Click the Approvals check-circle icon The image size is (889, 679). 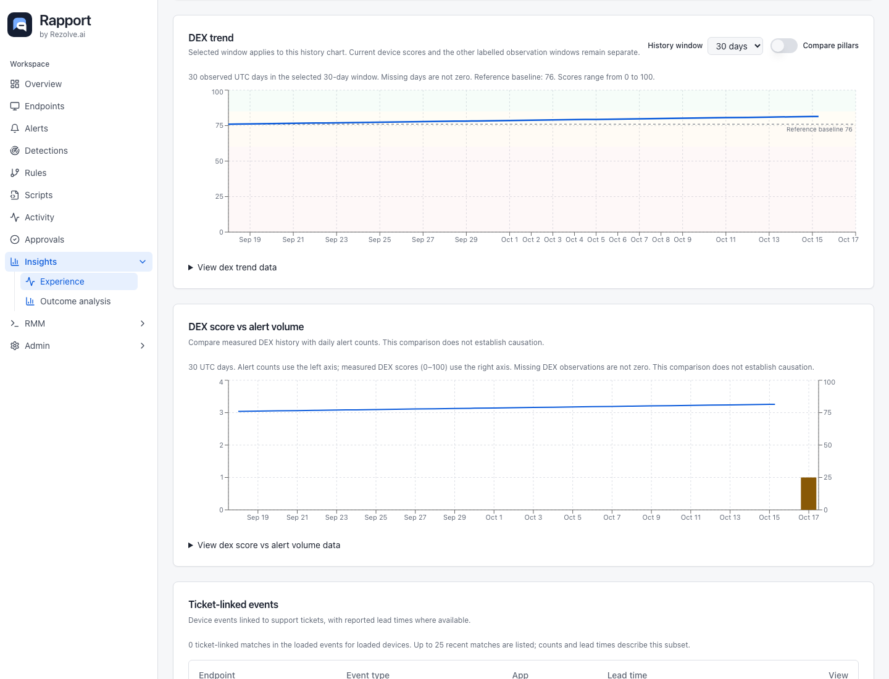pos(15,240)
